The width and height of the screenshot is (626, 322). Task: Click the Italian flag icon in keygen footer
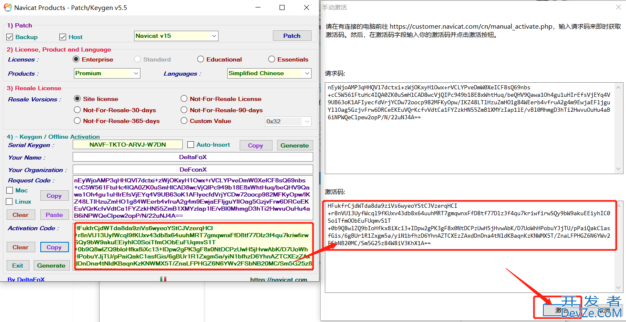pyautogui.click(x=163, y=279)
